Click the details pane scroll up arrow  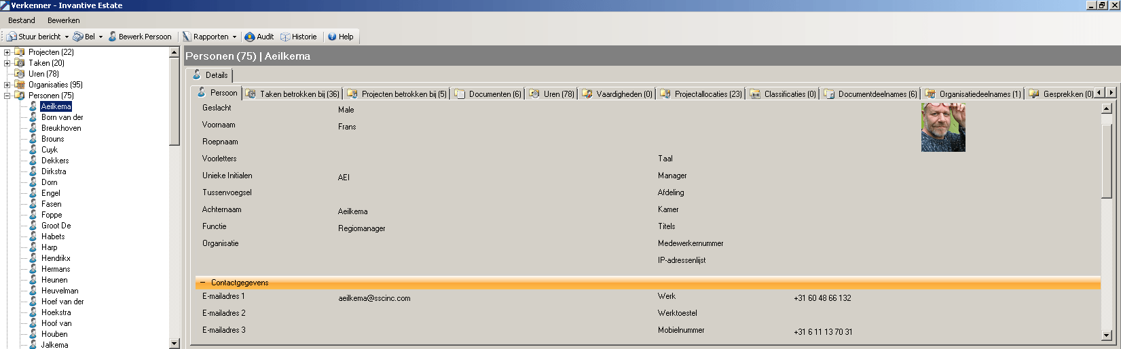pyautogui.click(x=1107, y=108)
